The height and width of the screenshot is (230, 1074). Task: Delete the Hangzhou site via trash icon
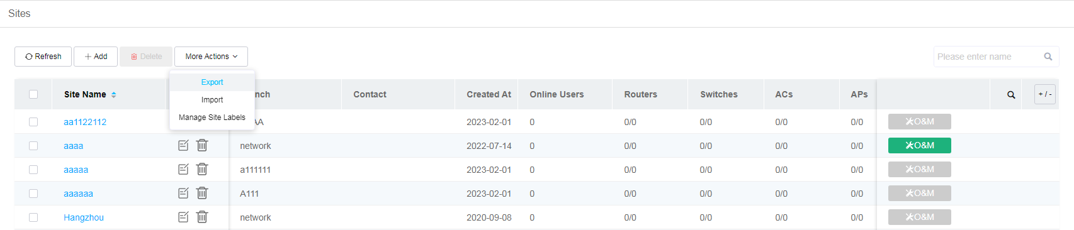tap(202, 217)
